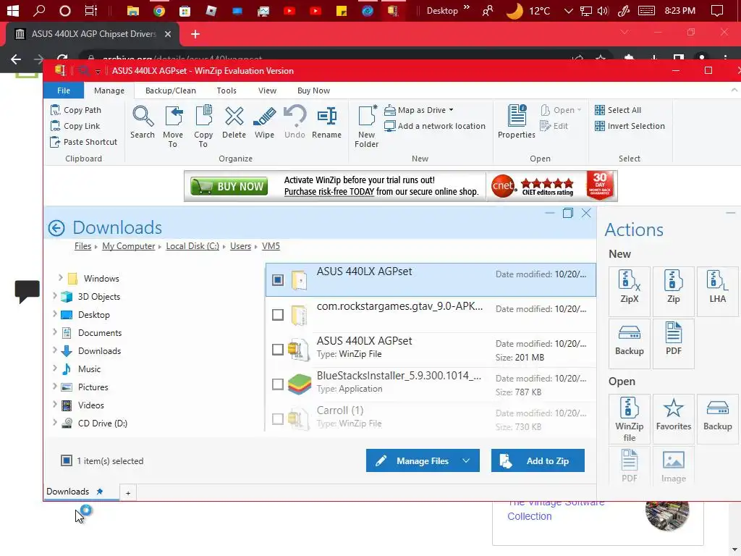Expand the Downloads tree node
The width and height of the screenshot is (741, 556).
(55, 350)
